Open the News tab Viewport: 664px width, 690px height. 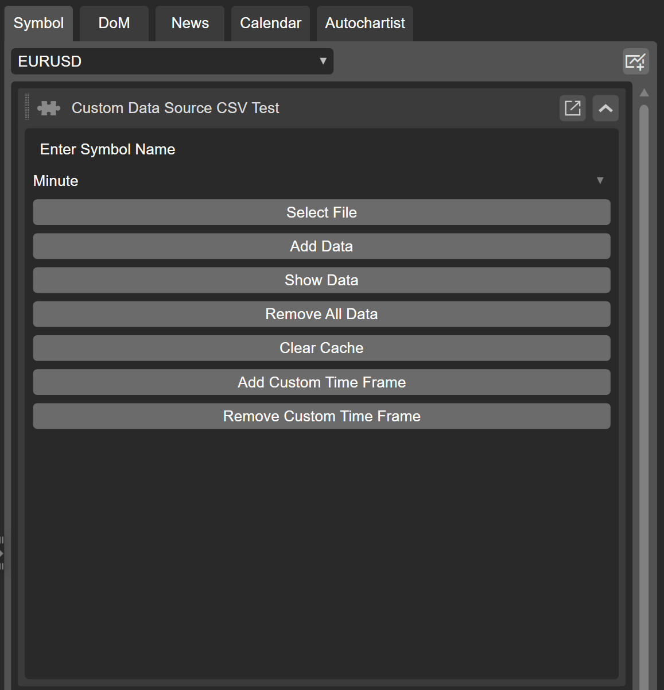pyautogui.click(x=190, y=24)
